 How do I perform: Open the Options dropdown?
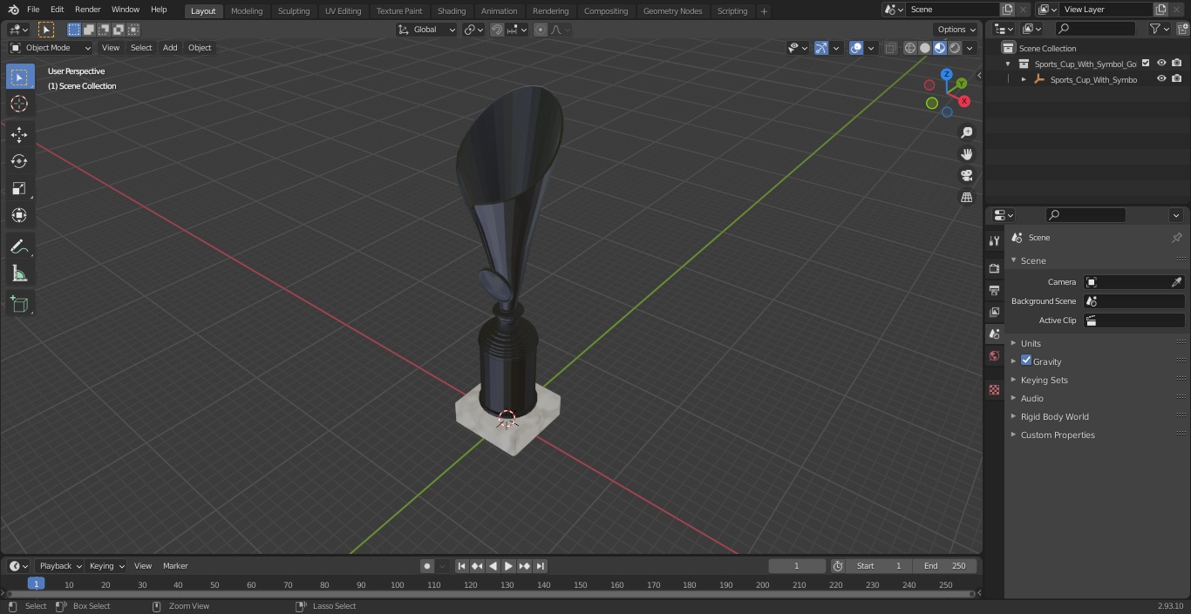[x=956, y=30]
